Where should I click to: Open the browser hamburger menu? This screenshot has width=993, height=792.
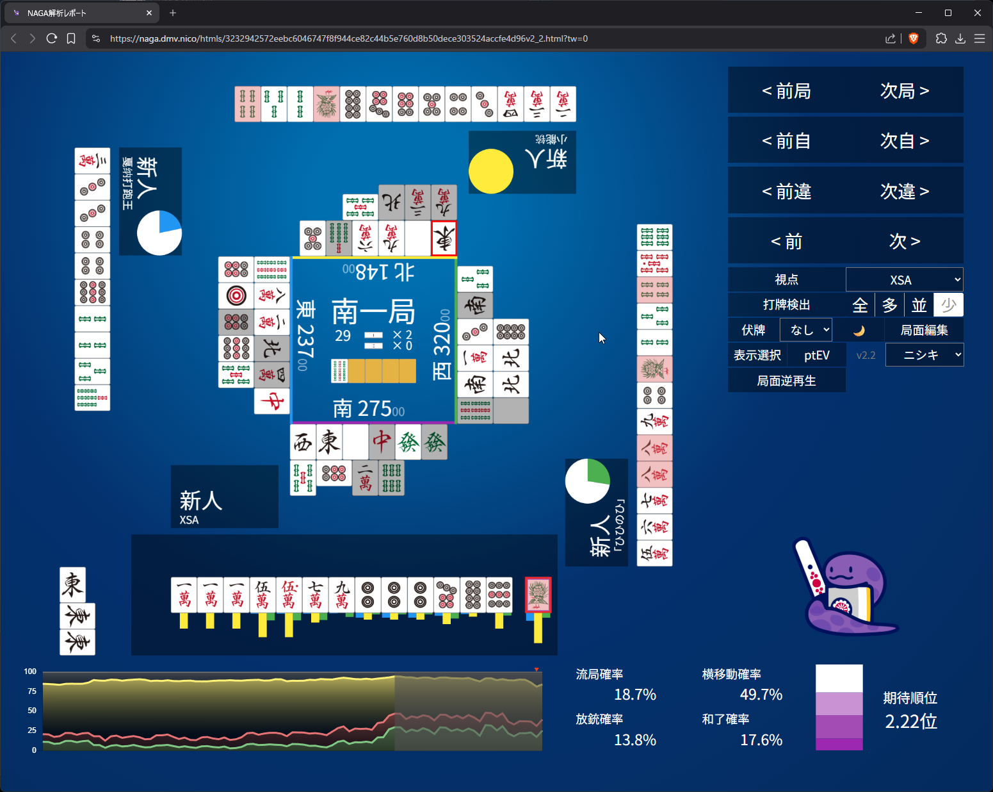(980, 38)
